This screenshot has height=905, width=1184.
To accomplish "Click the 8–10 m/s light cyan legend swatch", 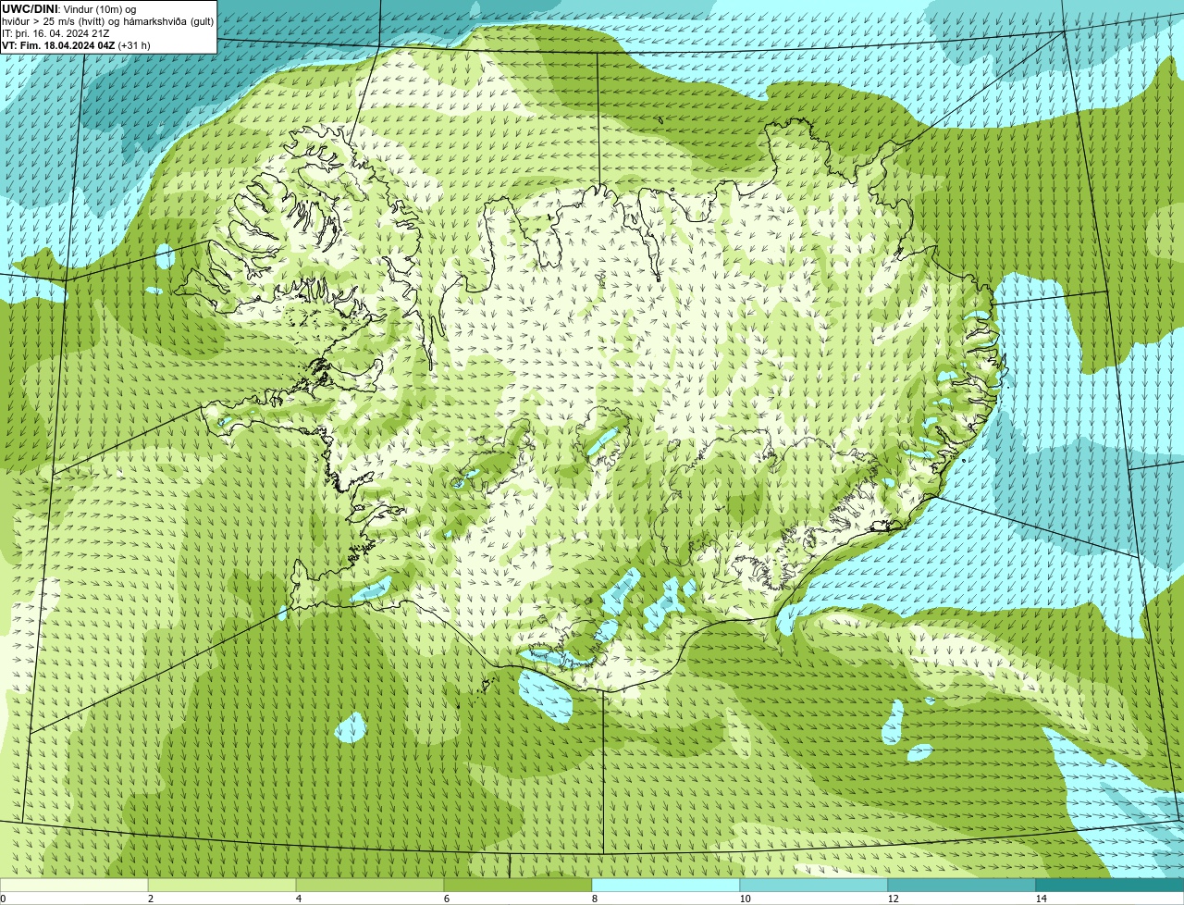I will coord(666,885).
